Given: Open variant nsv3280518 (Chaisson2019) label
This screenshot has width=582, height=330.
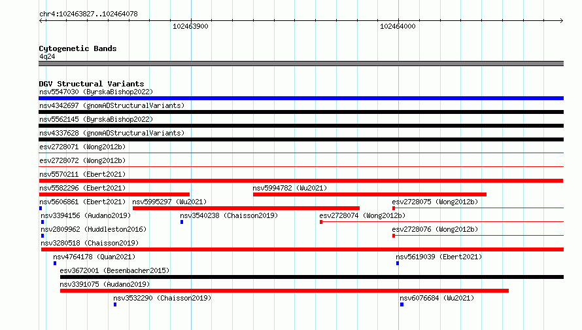Looking at the screenshot, I should pos(90,243).
